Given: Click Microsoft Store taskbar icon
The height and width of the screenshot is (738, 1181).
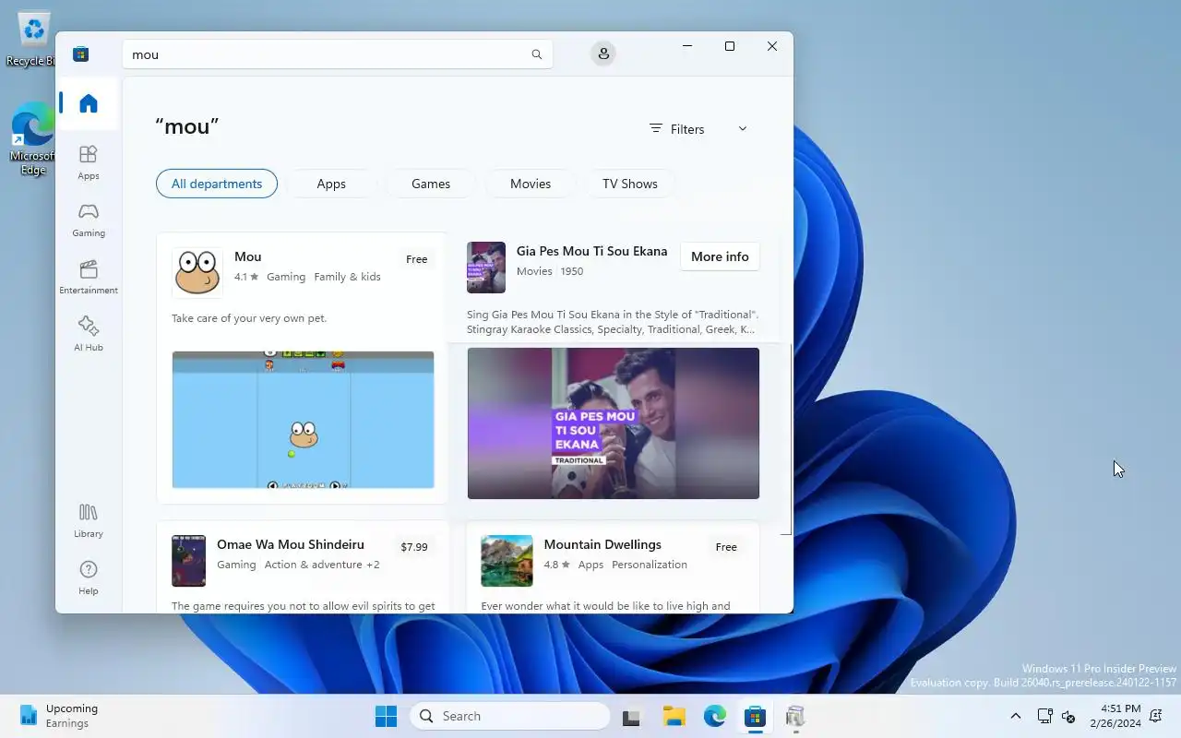Looking at the screenshot, I should (x=756, y=716).
